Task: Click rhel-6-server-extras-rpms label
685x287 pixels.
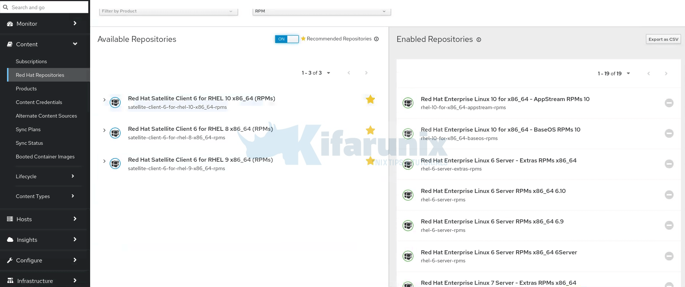Action: (x=451, y=169)
